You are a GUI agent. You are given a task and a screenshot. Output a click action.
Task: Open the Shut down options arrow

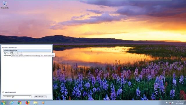[45, 97]
